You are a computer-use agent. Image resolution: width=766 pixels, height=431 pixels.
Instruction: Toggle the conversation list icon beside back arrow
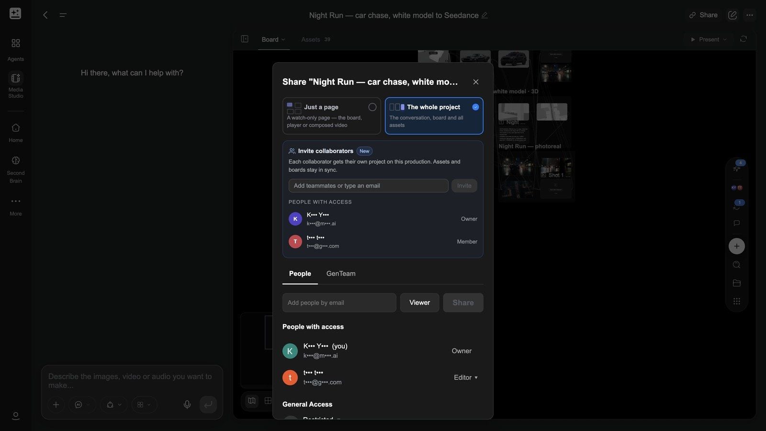[x=63, y=15]
